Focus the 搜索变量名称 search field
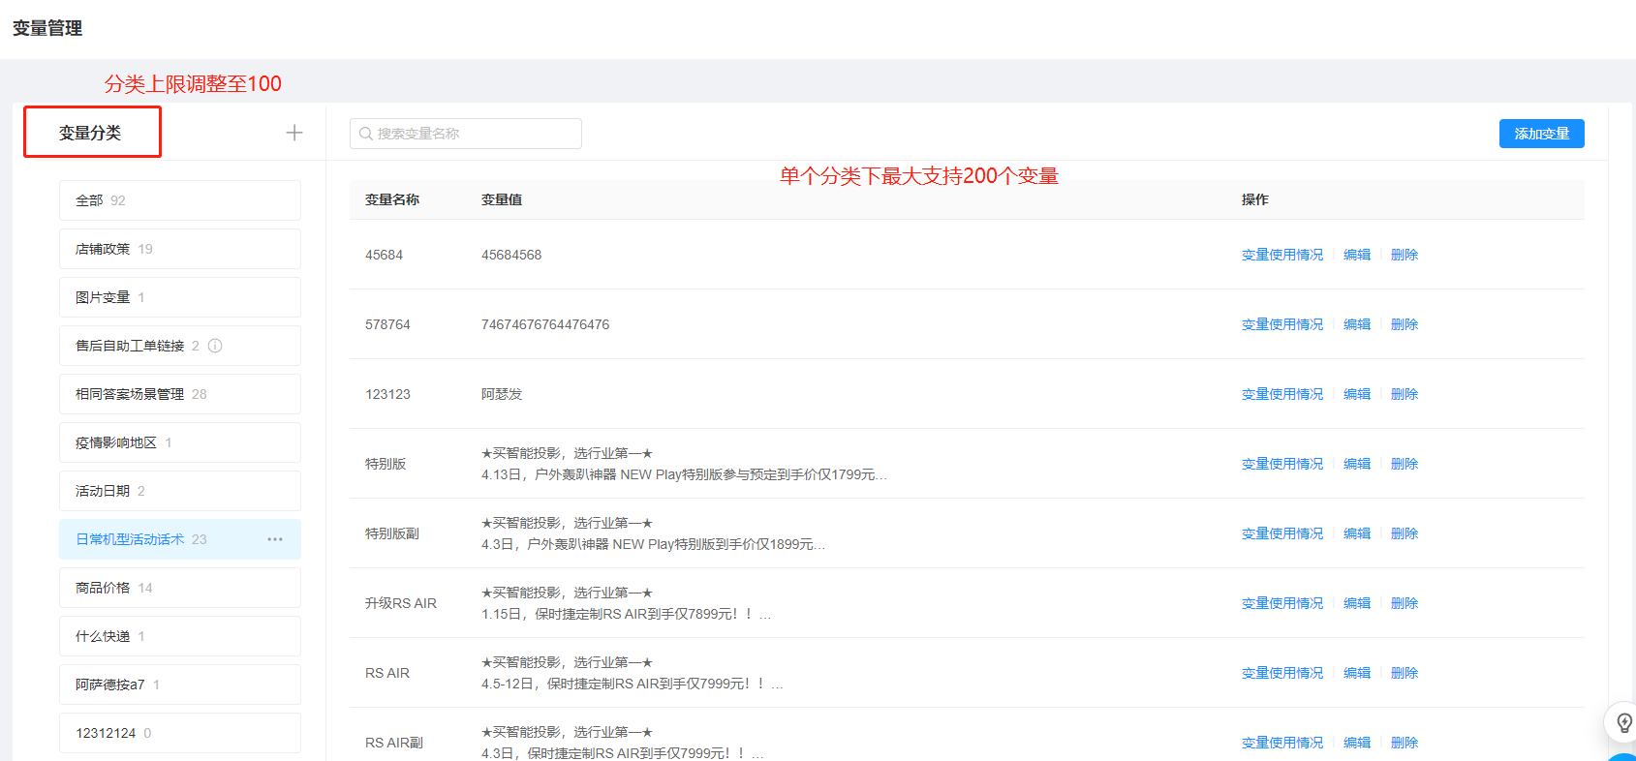This screenshot has width=1636, height=761. (466, 134)
